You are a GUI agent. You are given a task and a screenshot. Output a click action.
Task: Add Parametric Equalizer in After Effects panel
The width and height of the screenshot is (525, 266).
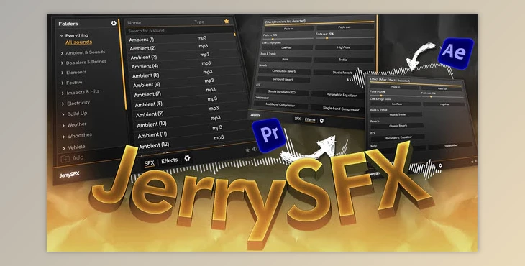[x=398, y=137]
